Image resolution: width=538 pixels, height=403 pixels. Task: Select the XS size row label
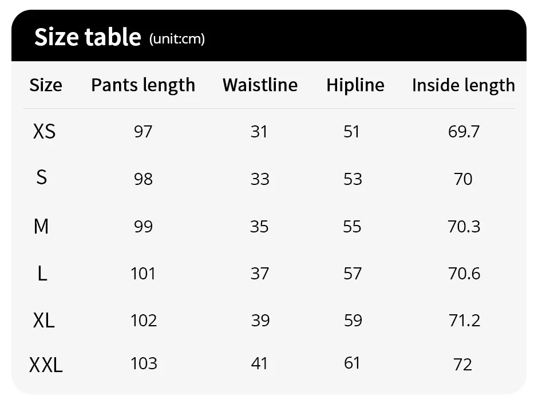click(44, 132)
